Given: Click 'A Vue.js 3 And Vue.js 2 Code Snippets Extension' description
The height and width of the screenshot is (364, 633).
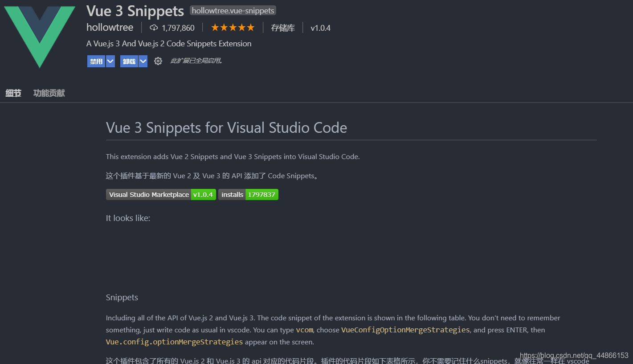Looking at the screenshot, I should click(169, 44).
